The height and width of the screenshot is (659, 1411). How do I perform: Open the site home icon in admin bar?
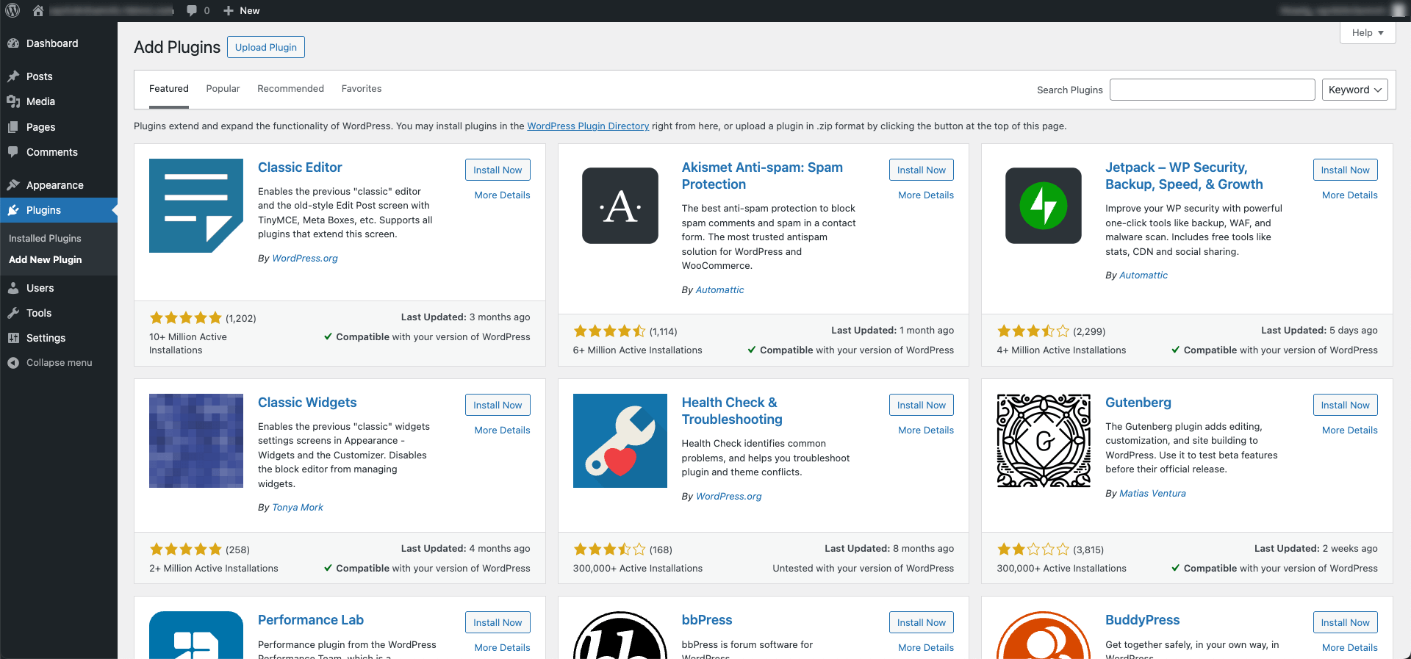click(38, 10)
